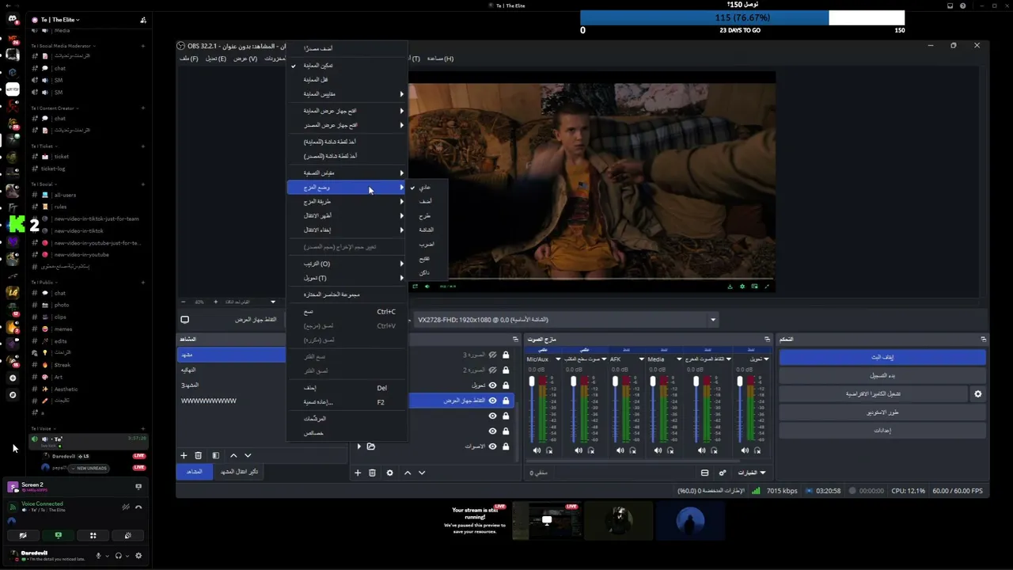
Task: Add a new scene in Scenes panel
Action: point(184,455)
